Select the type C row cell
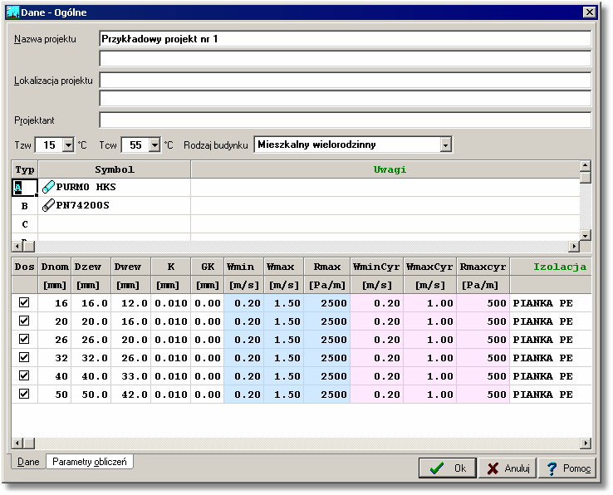This screenshot has height=495, width=613. click(x=25, y=224)
